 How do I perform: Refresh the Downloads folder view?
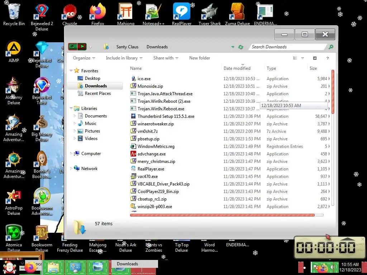click(x=240, y=47)
